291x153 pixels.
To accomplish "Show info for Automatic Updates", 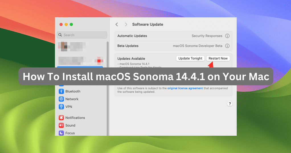I will [x=227, y=36].
